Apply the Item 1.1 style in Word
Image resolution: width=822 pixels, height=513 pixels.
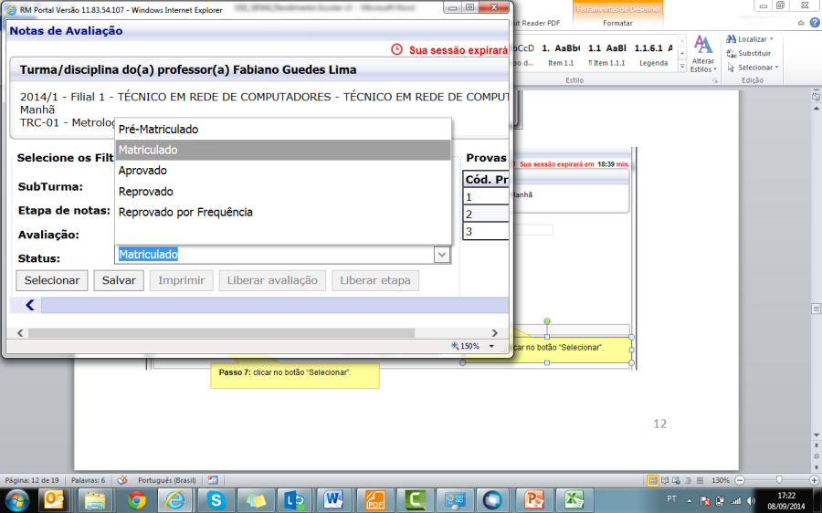tap(561, 54)
